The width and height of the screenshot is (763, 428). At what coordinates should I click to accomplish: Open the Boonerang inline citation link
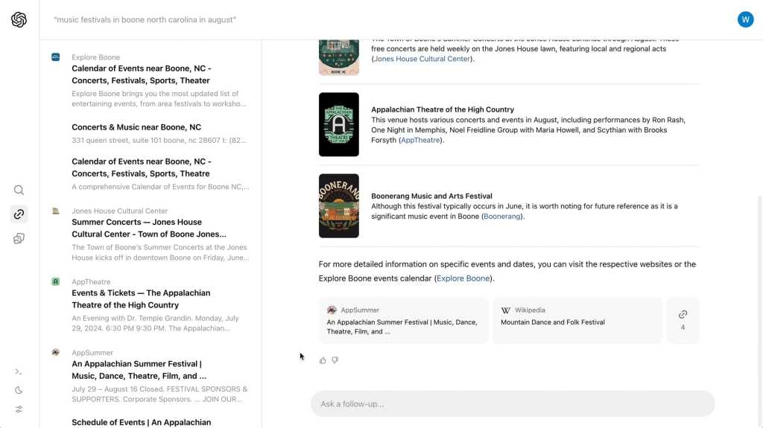(x=502, y=217)
